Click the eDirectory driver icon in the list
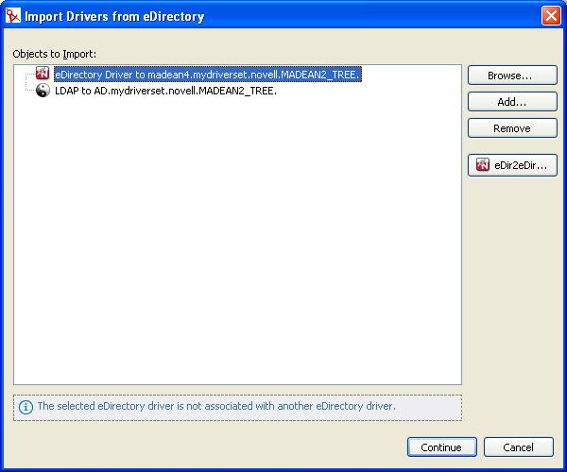 point(43,74)
